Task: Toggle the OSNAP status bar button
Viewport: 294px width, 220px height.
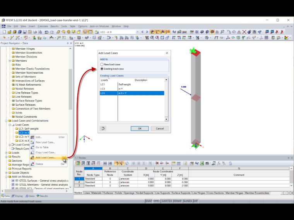Action: [178, 201]
